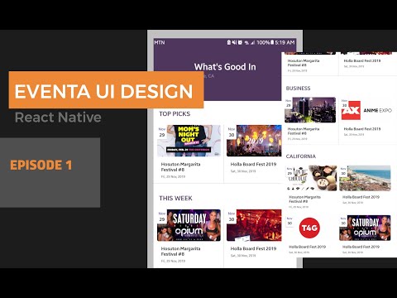Select the BUSINESS section heading

(298, 89)
